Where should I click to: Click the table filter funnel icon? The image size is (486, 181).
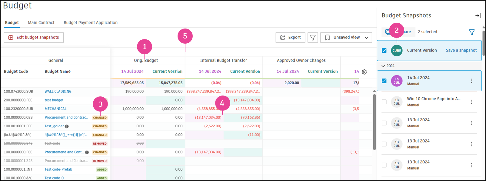pyautogui.click(x=313, y=38)
